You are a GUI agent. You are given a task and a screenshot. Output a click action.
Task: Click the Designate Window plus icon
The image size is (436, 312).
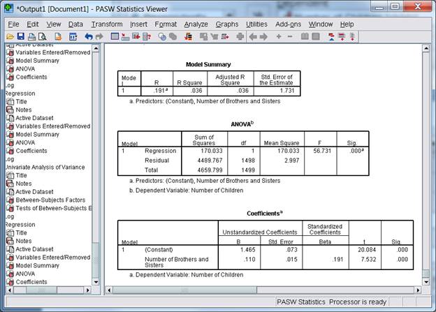[x=240, y=36]
